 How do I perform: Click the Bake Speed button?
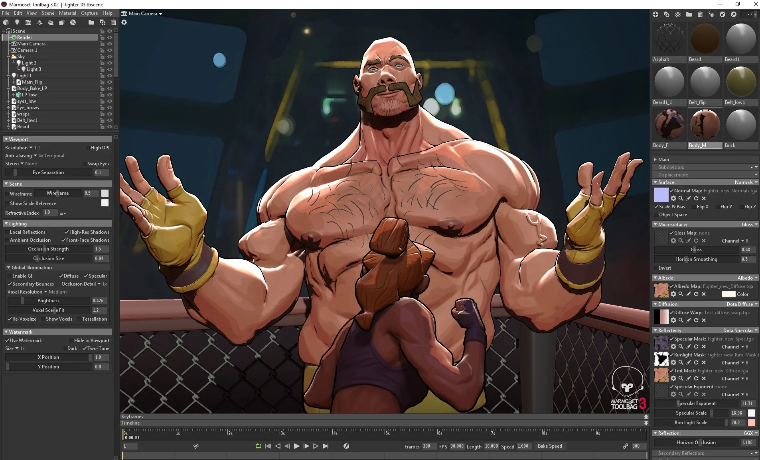point(550,446)
